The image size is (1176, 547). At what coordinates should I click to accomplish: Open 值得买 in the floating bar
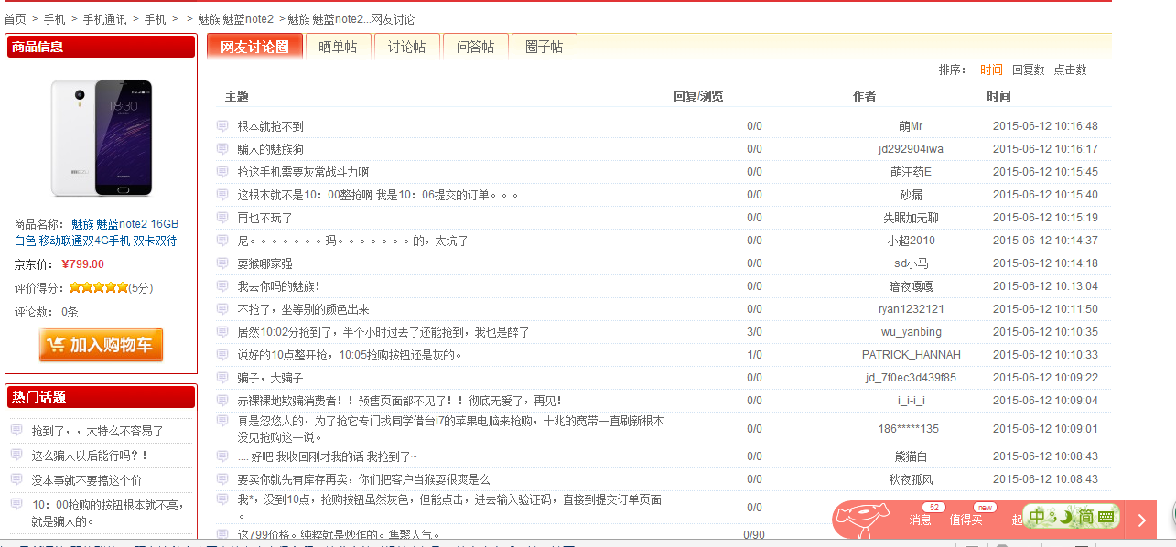(x=966, y=520)
